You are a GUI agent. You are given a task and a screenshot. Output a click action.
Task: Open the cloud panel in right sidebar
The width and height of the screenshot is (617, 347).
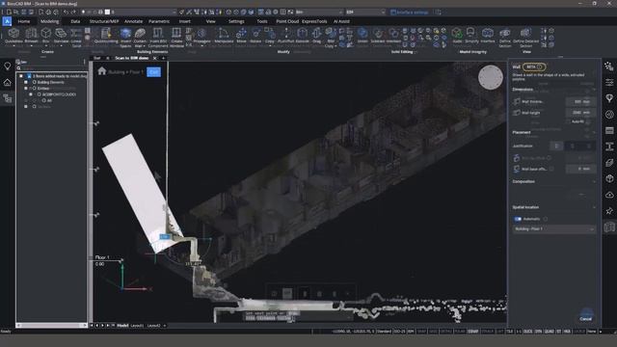[x=609, y=195]
